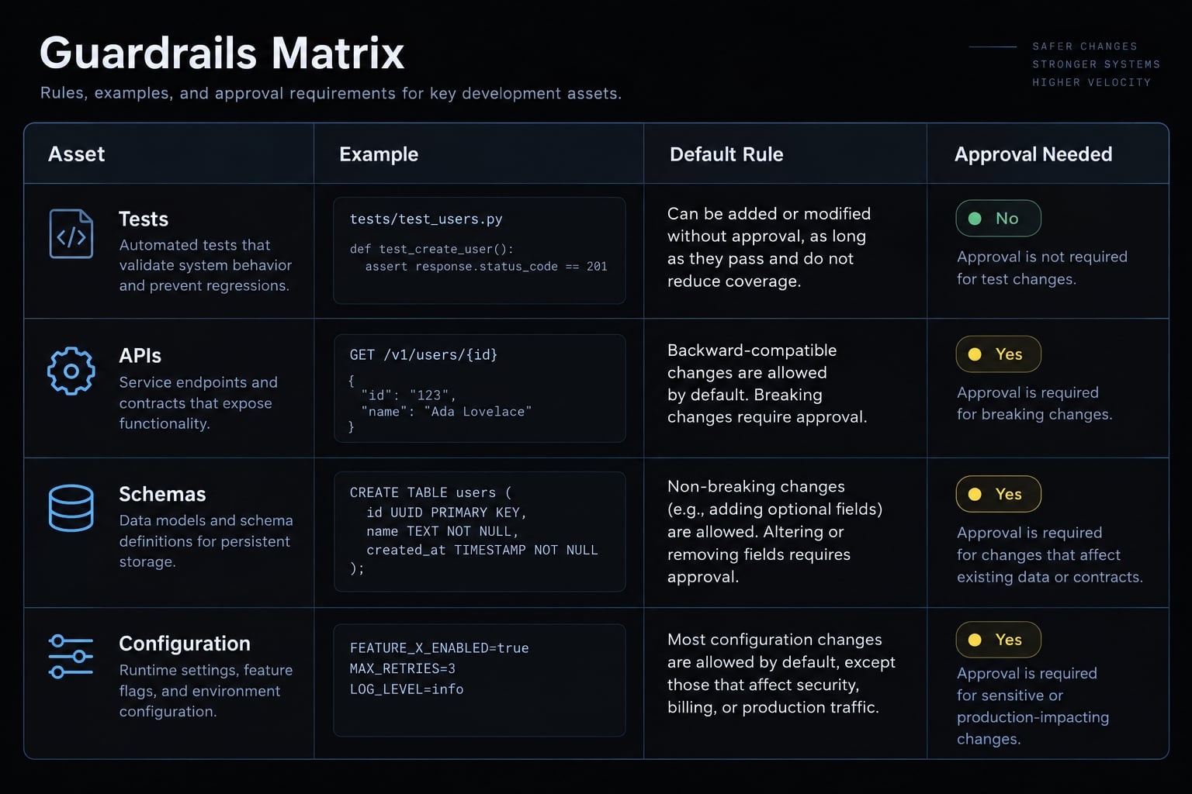Select the Yes badge in Schemas row
The height and width of the screenshot is (794, 1192).
(998, 494)
